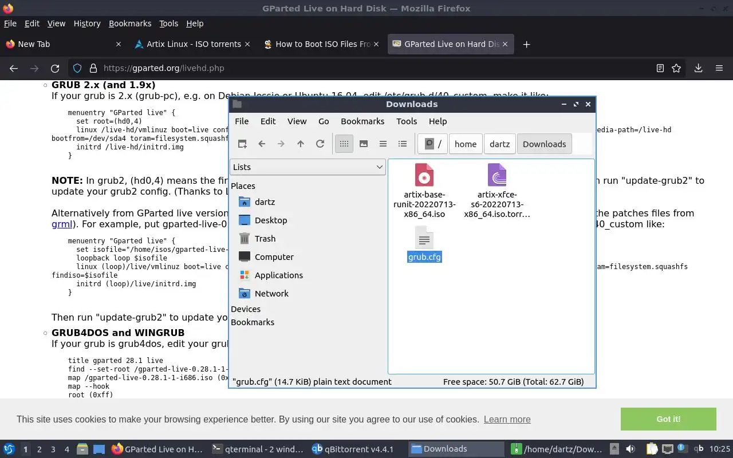
Task: Select artix-base-runit ISO file
Action: (x=424, y=191)
